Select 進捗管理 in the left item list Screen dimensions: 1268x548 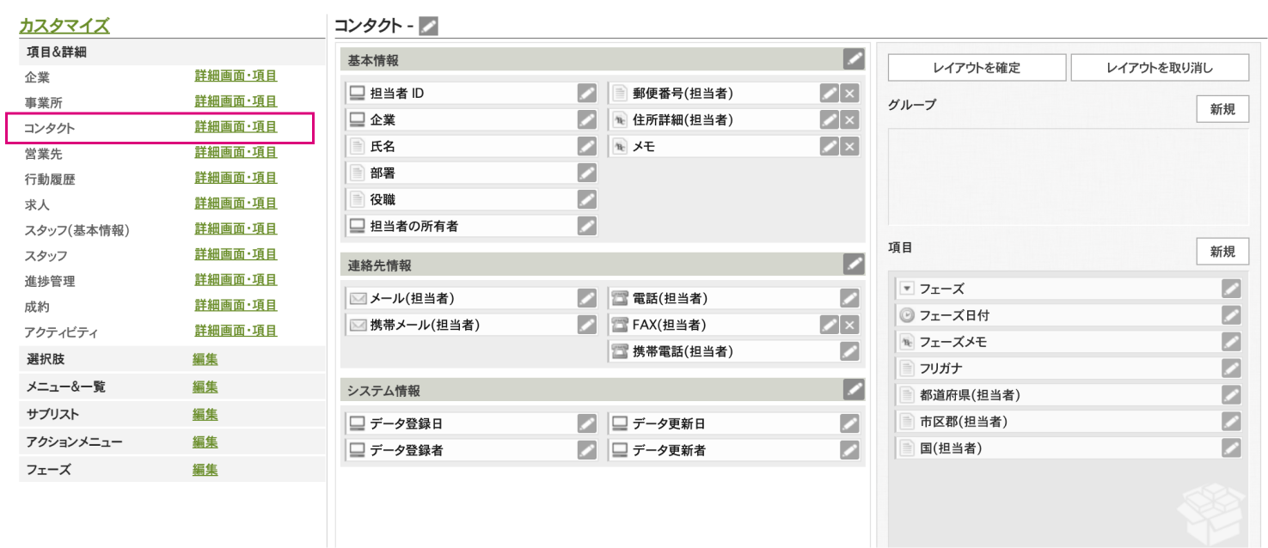point(47,280)
